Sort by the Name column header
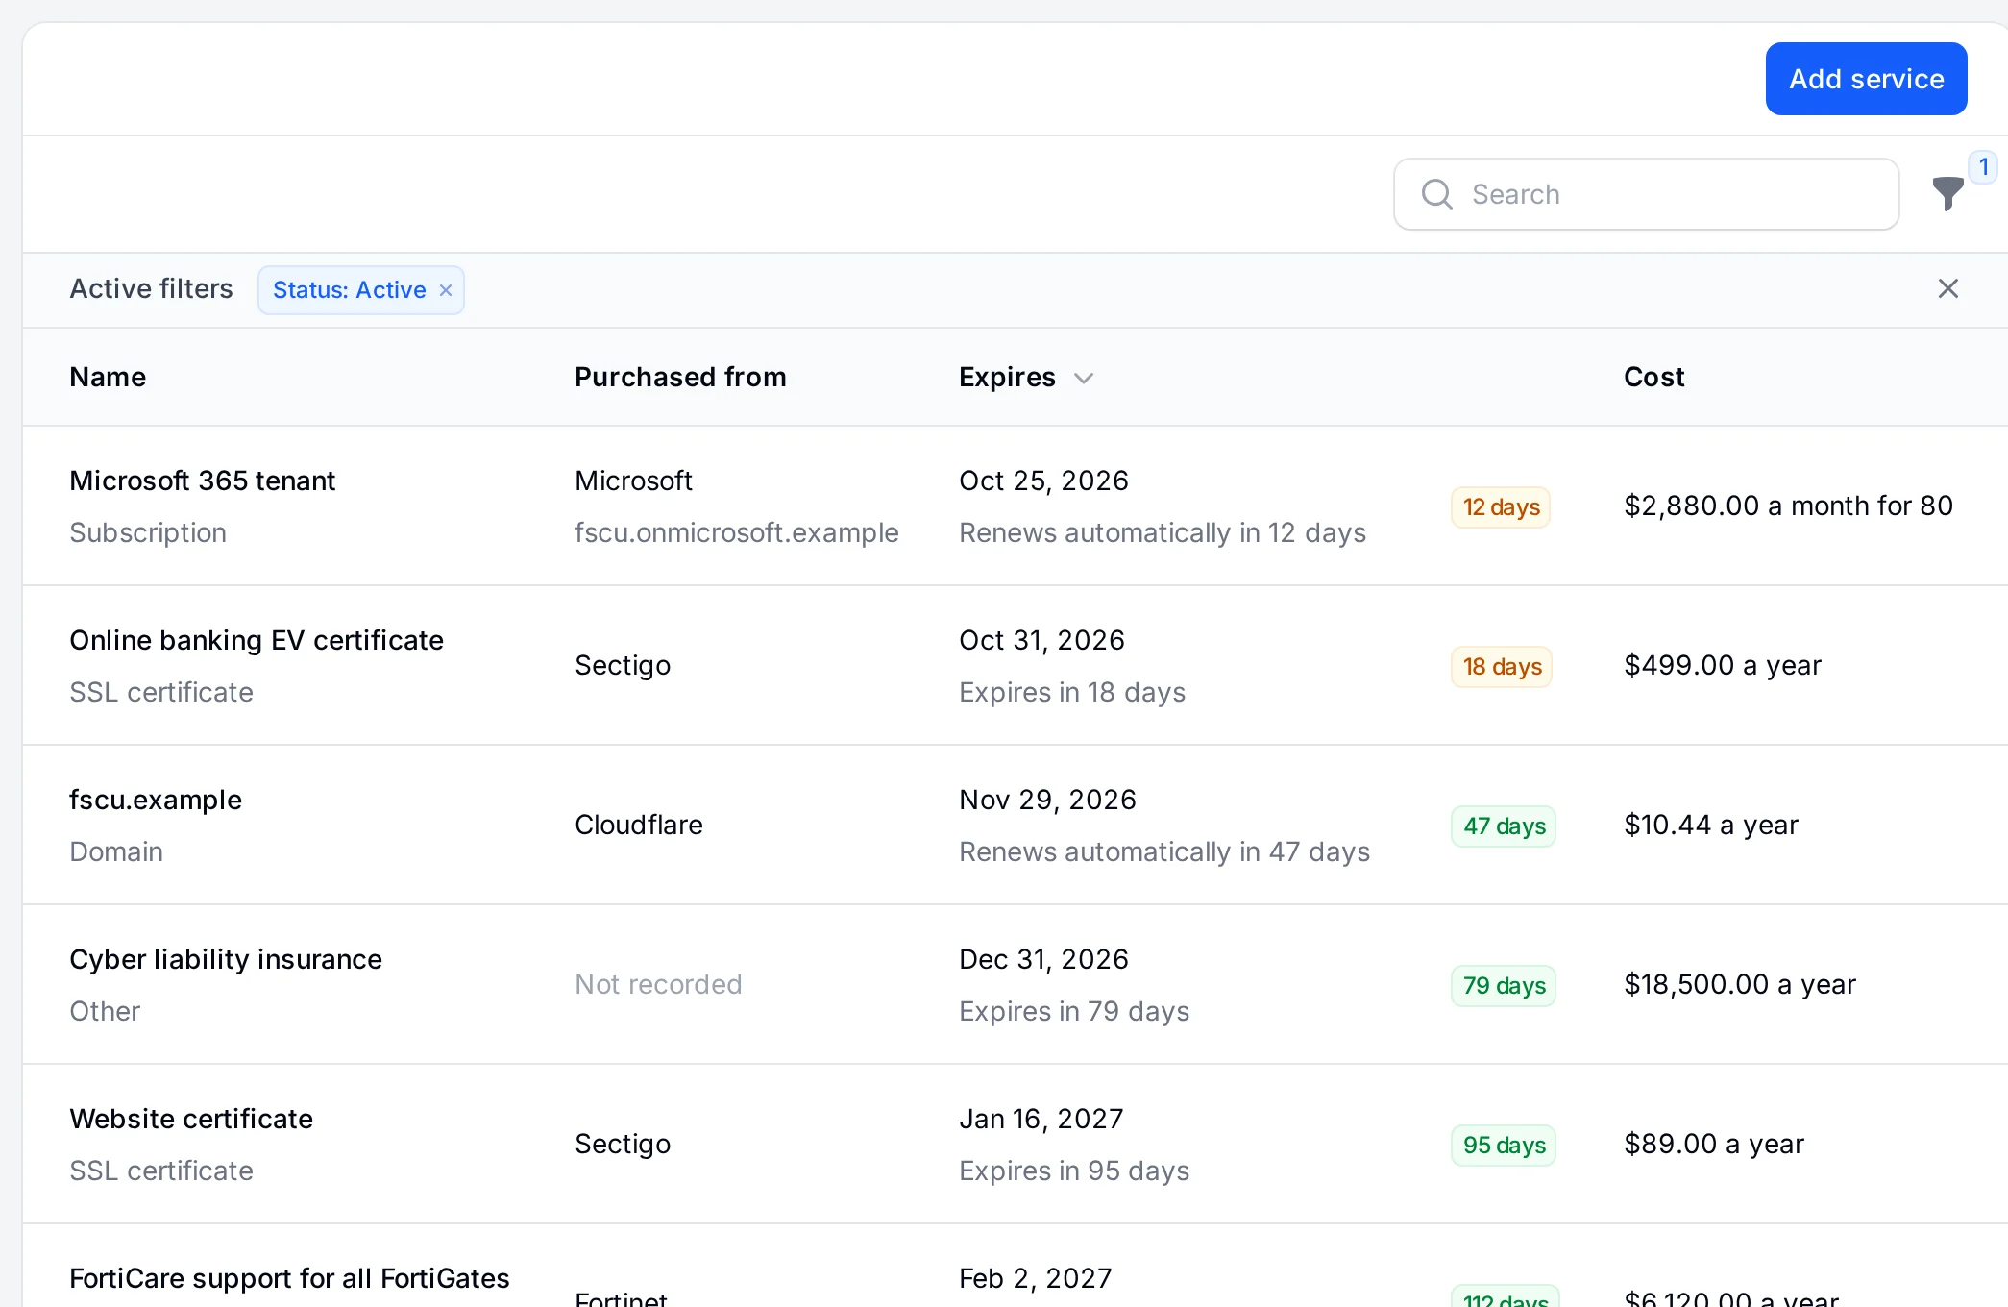 point(108,377)
